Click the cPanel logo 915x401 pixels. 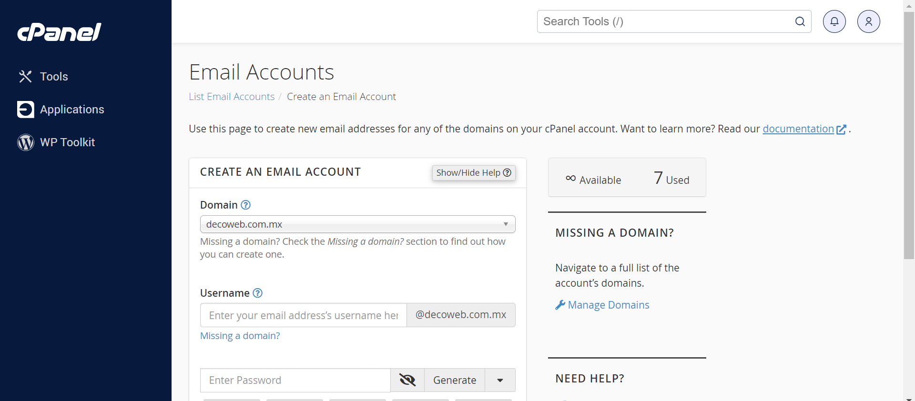60,32
